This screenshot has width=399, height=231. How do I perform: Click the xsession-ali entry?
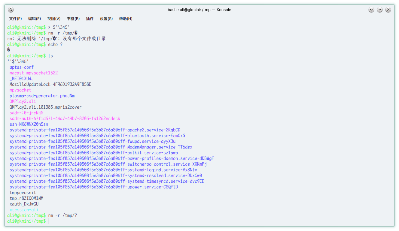pyautogui.click(x=24, y=210)
